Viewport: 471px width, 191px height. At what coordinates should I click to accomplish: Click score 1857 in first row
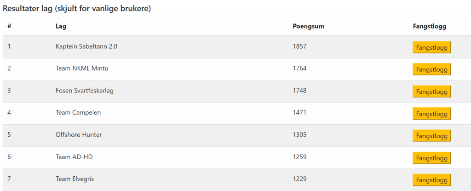(299, 46)
